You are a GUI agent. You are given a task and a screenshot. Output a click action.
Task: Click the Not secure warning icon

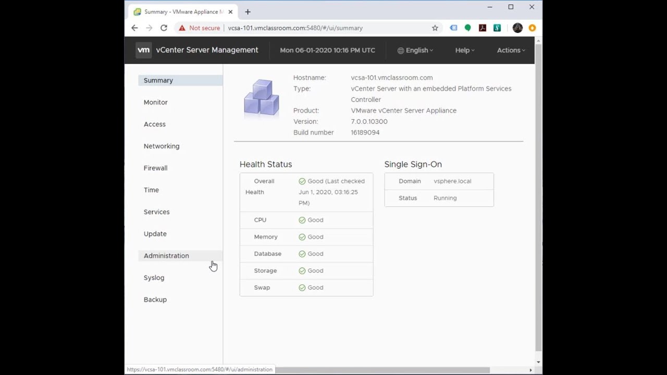(182, 28)
